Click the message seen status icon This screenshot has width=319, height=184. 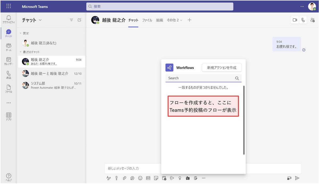click(x=304, y=50)
